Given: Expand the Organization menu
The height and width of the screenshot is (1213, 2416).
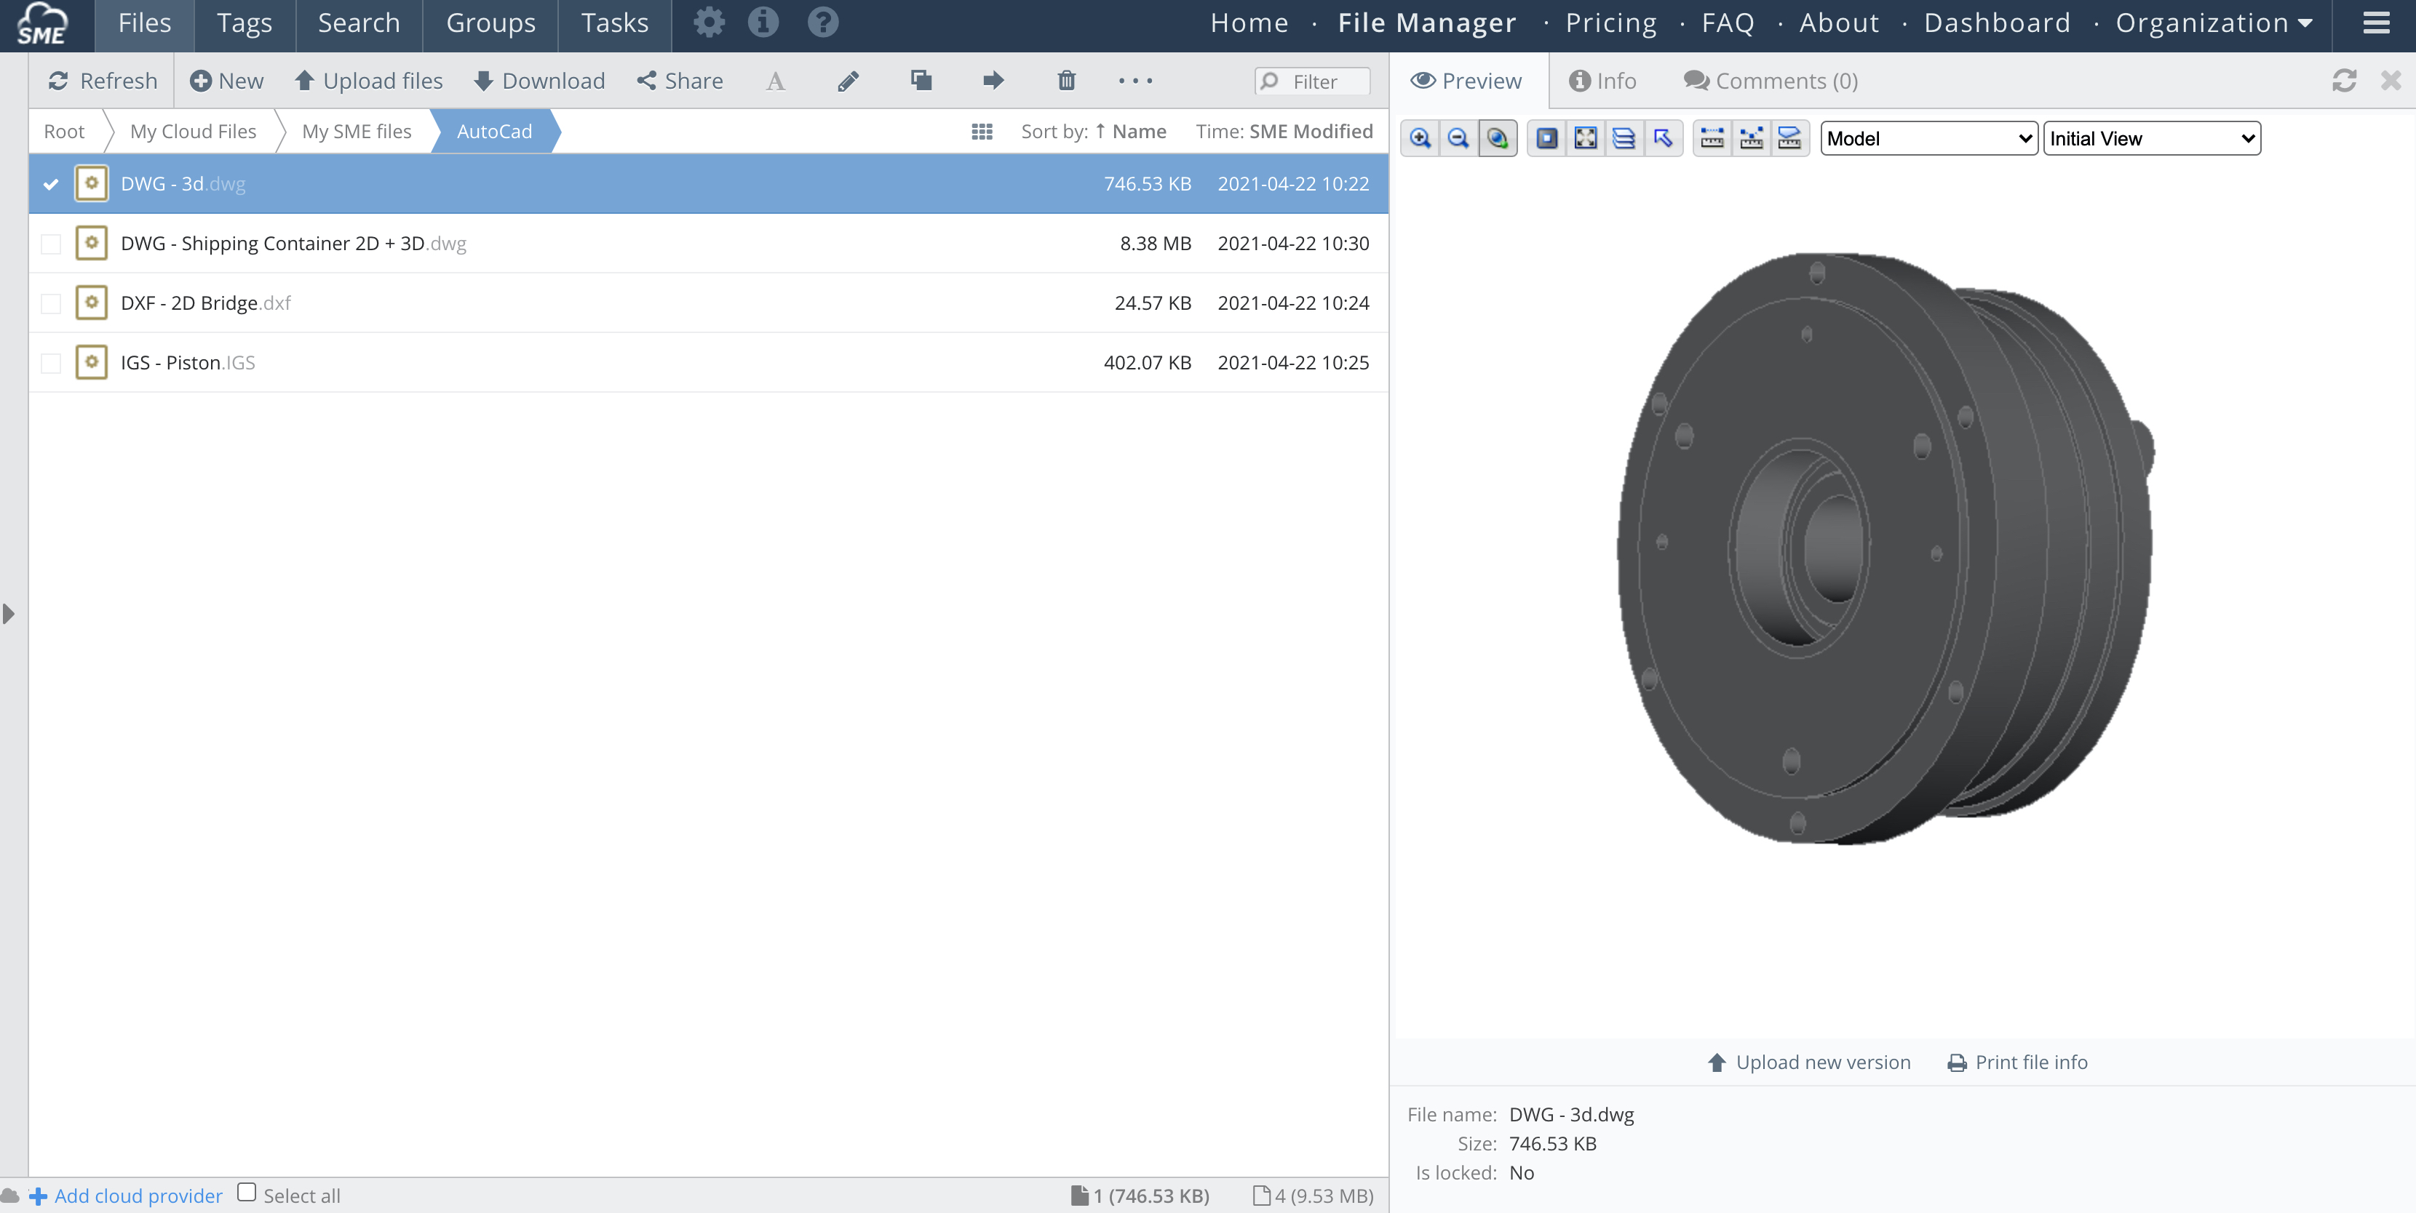Looking at the screenshot, I should click(2214, 23).
